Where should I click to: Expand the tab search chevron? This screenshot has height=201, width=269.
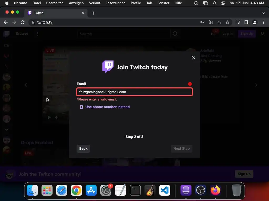pyautogui.click(x=263, y=13)
